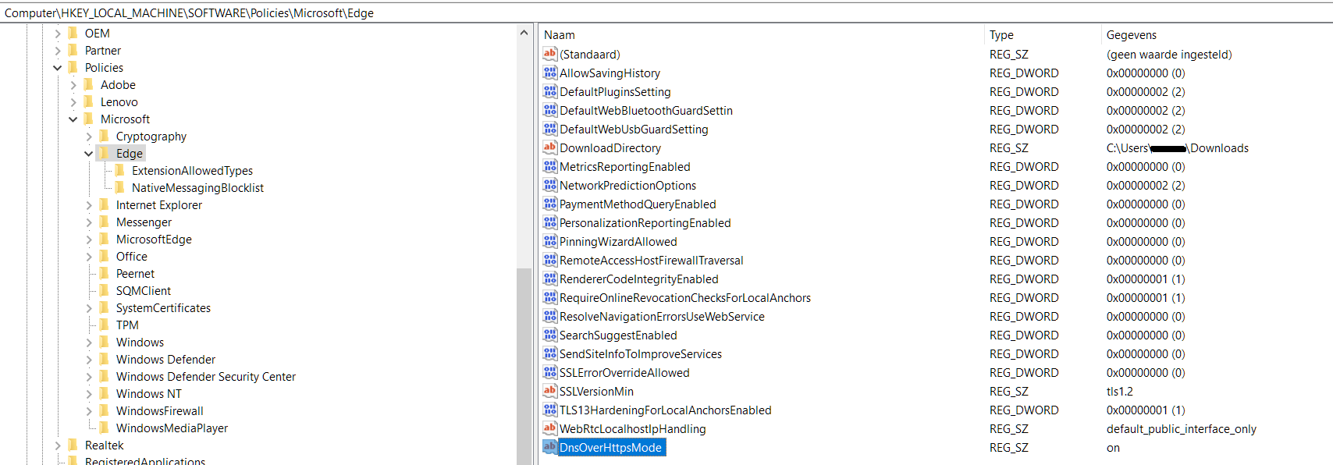Sort values by Naam column header
Screen dimensions: 1333x465
click(x=761, y=35)
